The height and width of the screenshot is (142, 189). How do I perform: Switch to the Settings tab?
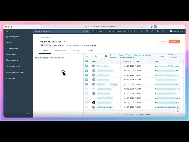(76, 51)
